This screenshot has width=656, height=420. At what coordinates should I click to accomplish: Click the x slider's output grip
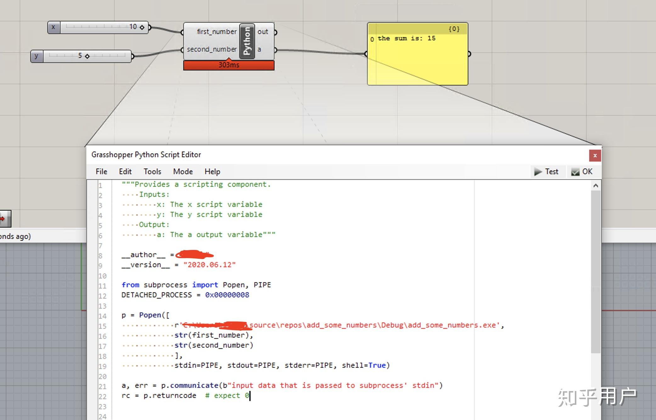pos(150,27)
